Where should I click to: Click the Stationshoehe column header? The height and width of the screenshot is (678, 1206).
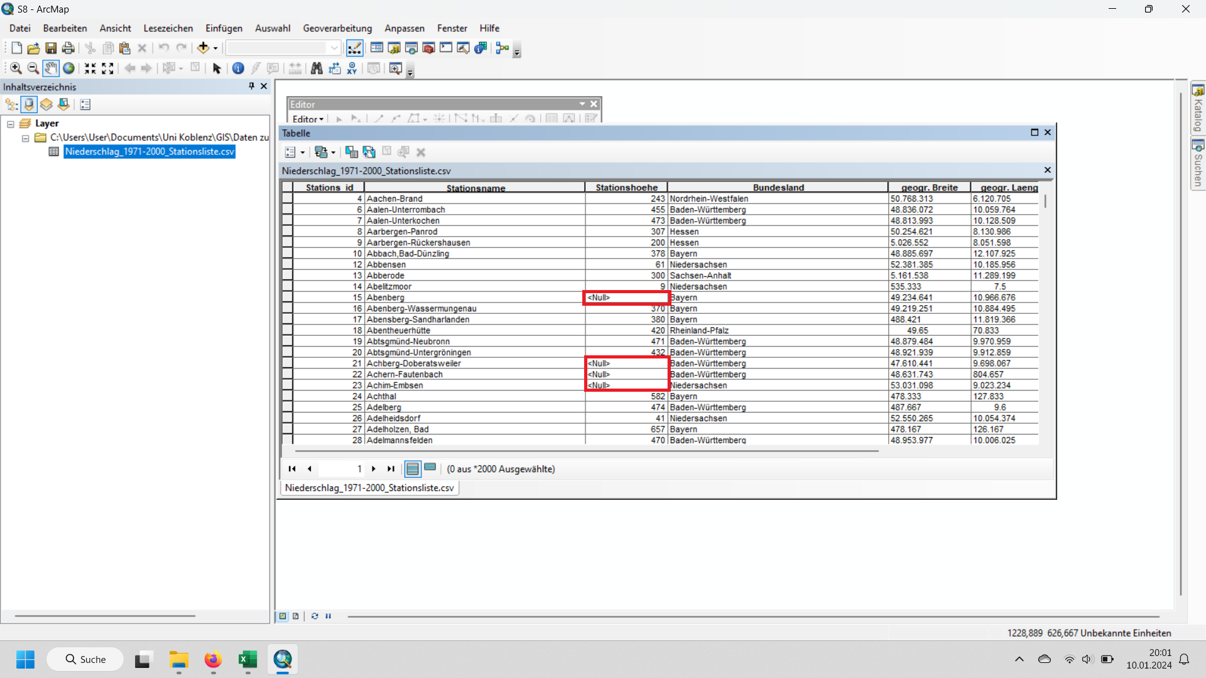click(x=626, y=187)
